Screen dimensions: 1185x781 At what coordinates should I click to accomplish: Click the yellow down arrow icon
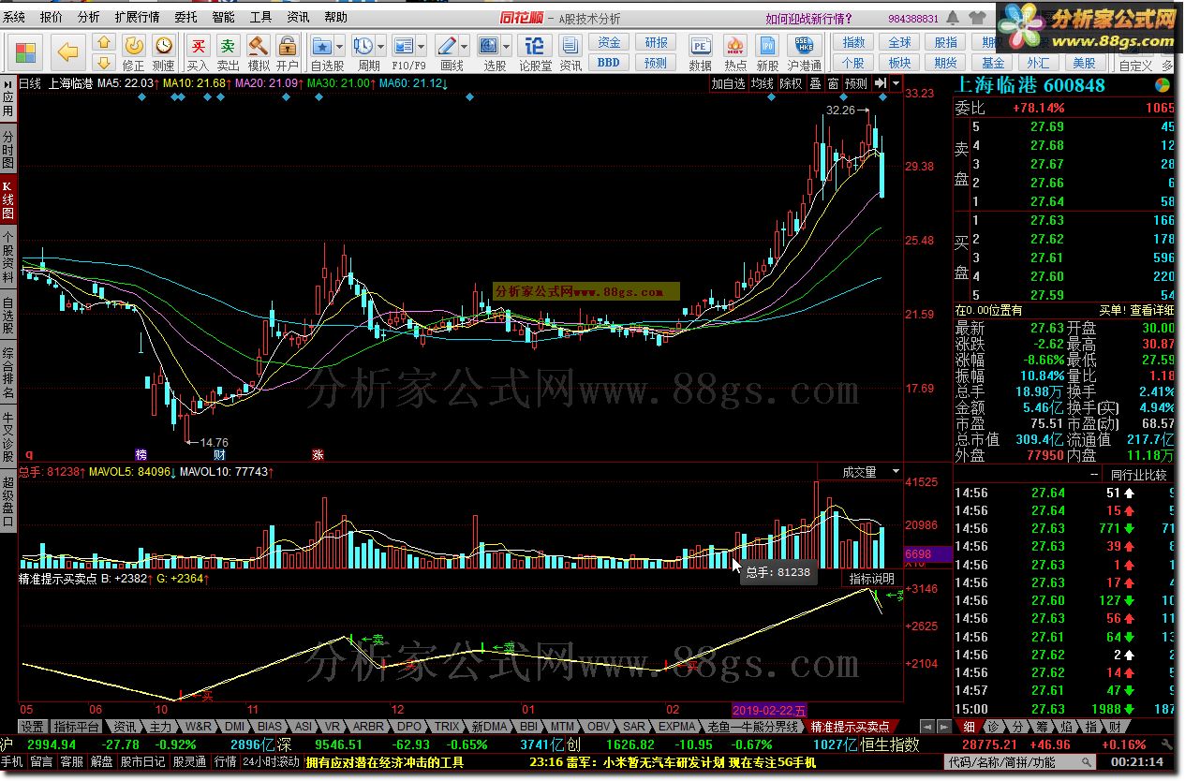pos(105,63)
